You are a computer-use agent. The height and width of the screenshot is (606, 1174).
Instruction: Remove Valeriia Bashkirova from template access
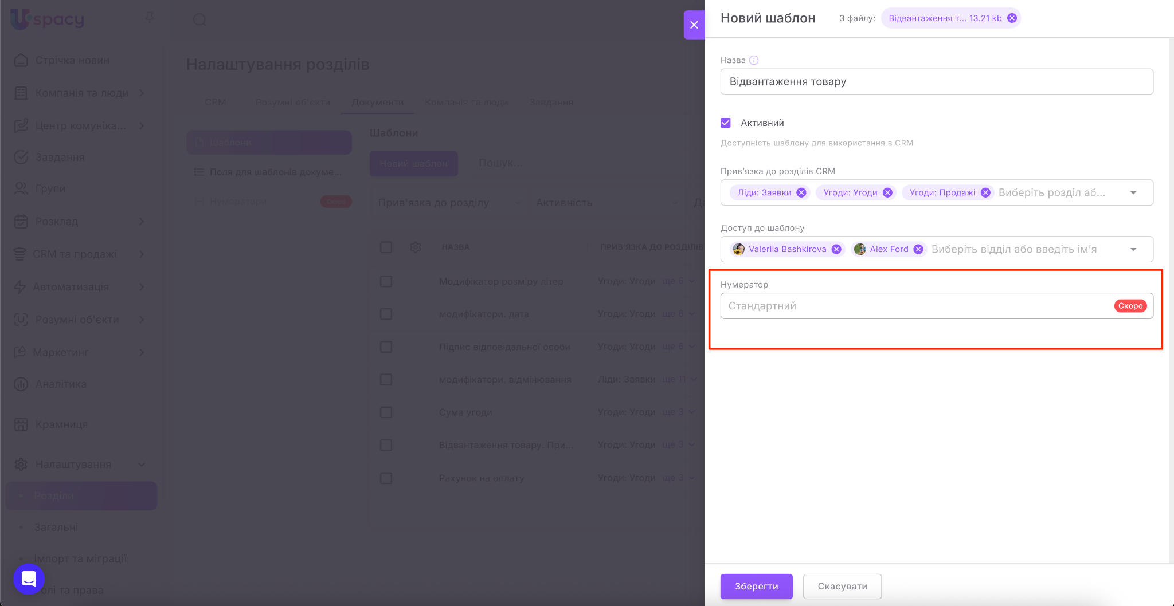836,249
